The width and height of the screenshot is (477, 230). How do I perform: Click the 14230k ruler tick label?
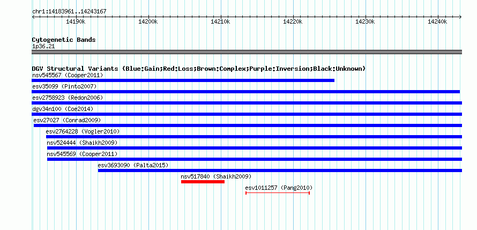[366, 21]
